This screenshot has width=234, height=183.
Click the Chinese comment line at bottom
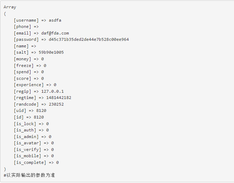(x=29, y=175)
